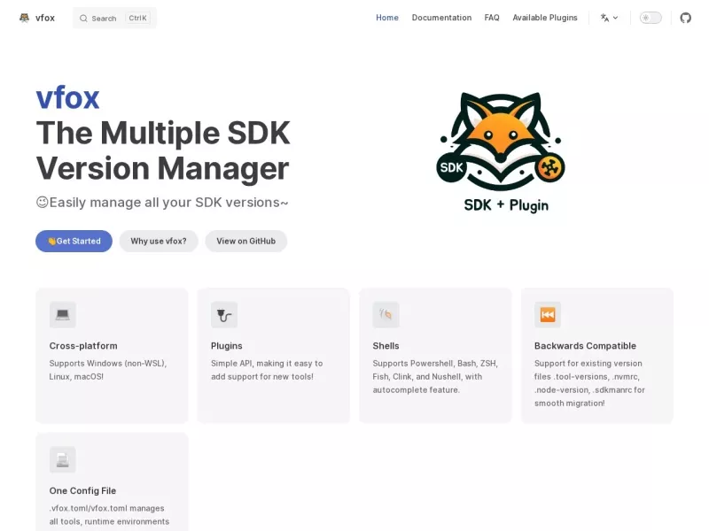The width and height of the screenshot is (709, 531).
Task: Focus the Search box
Action: coord(115,18)
